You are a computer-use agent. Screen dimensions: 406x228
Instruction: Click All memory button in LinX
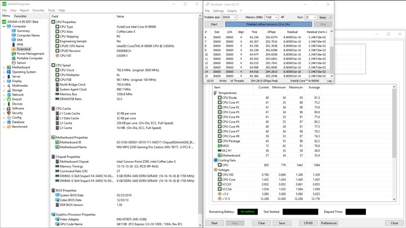(x=283, y=17)
